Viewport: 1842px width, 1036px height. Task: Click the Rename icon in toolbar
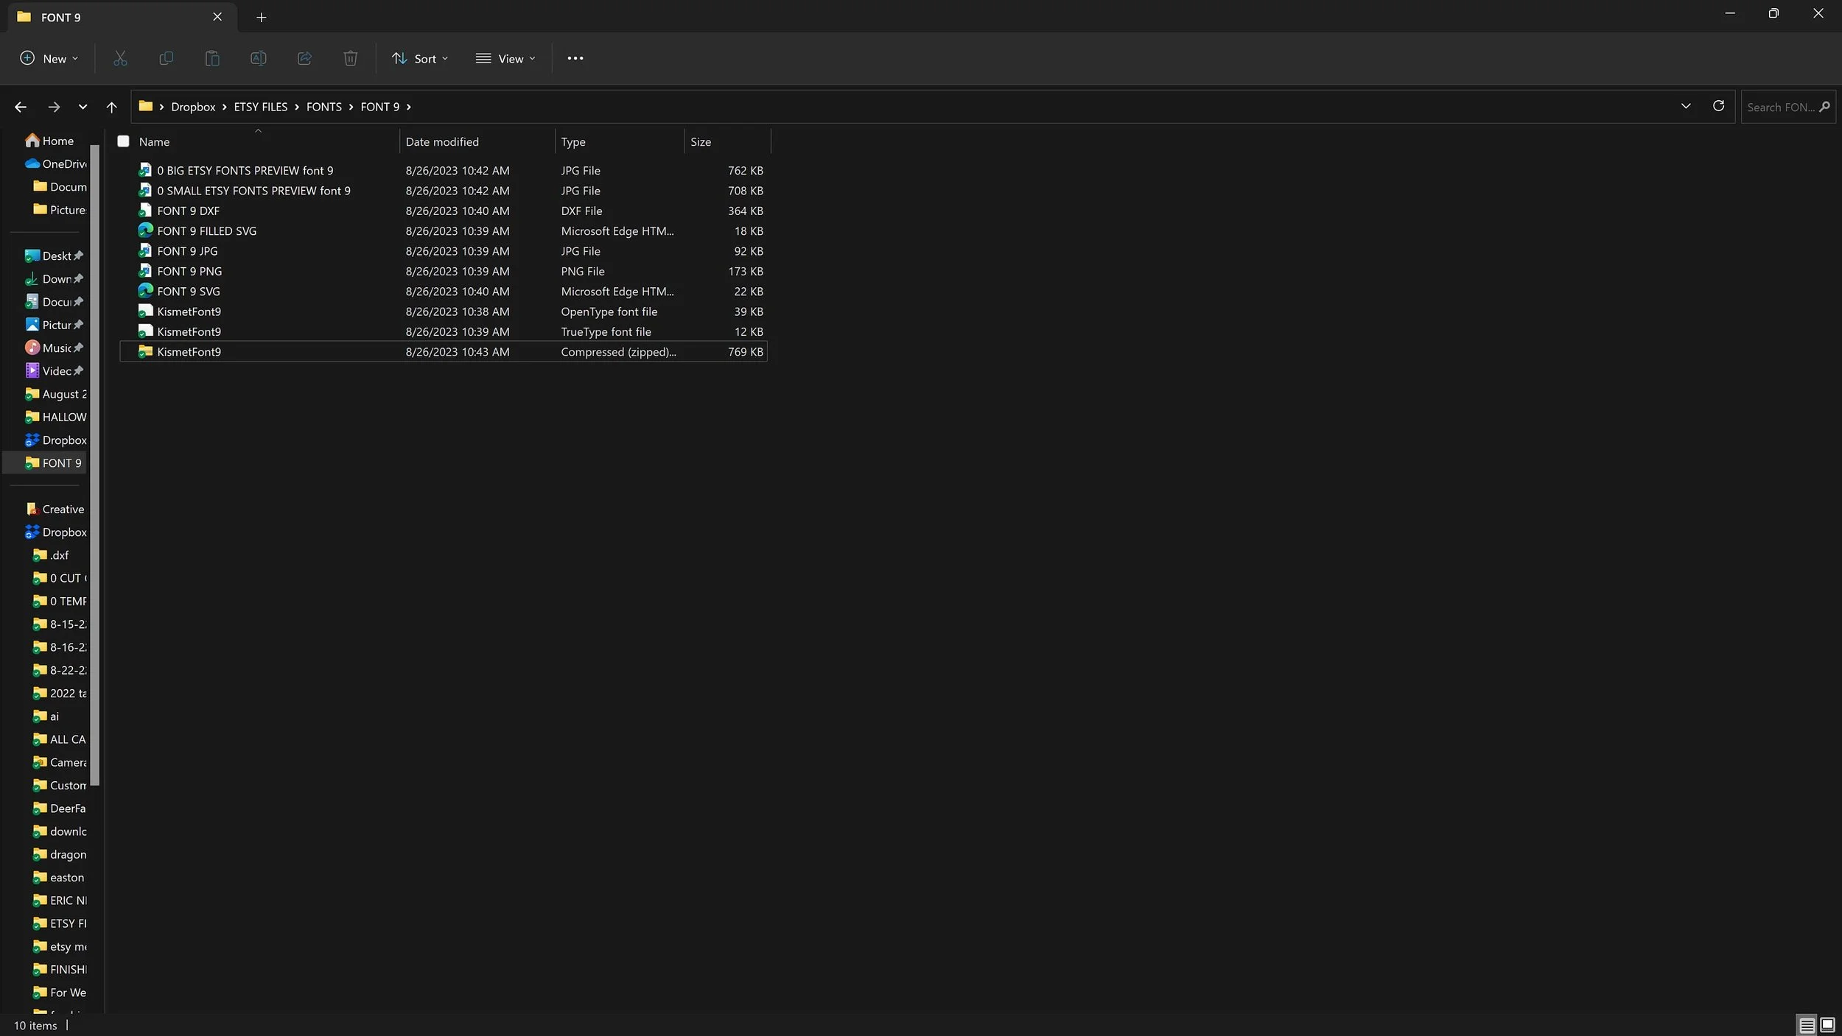pyautogui.click(x=258, y=58)
